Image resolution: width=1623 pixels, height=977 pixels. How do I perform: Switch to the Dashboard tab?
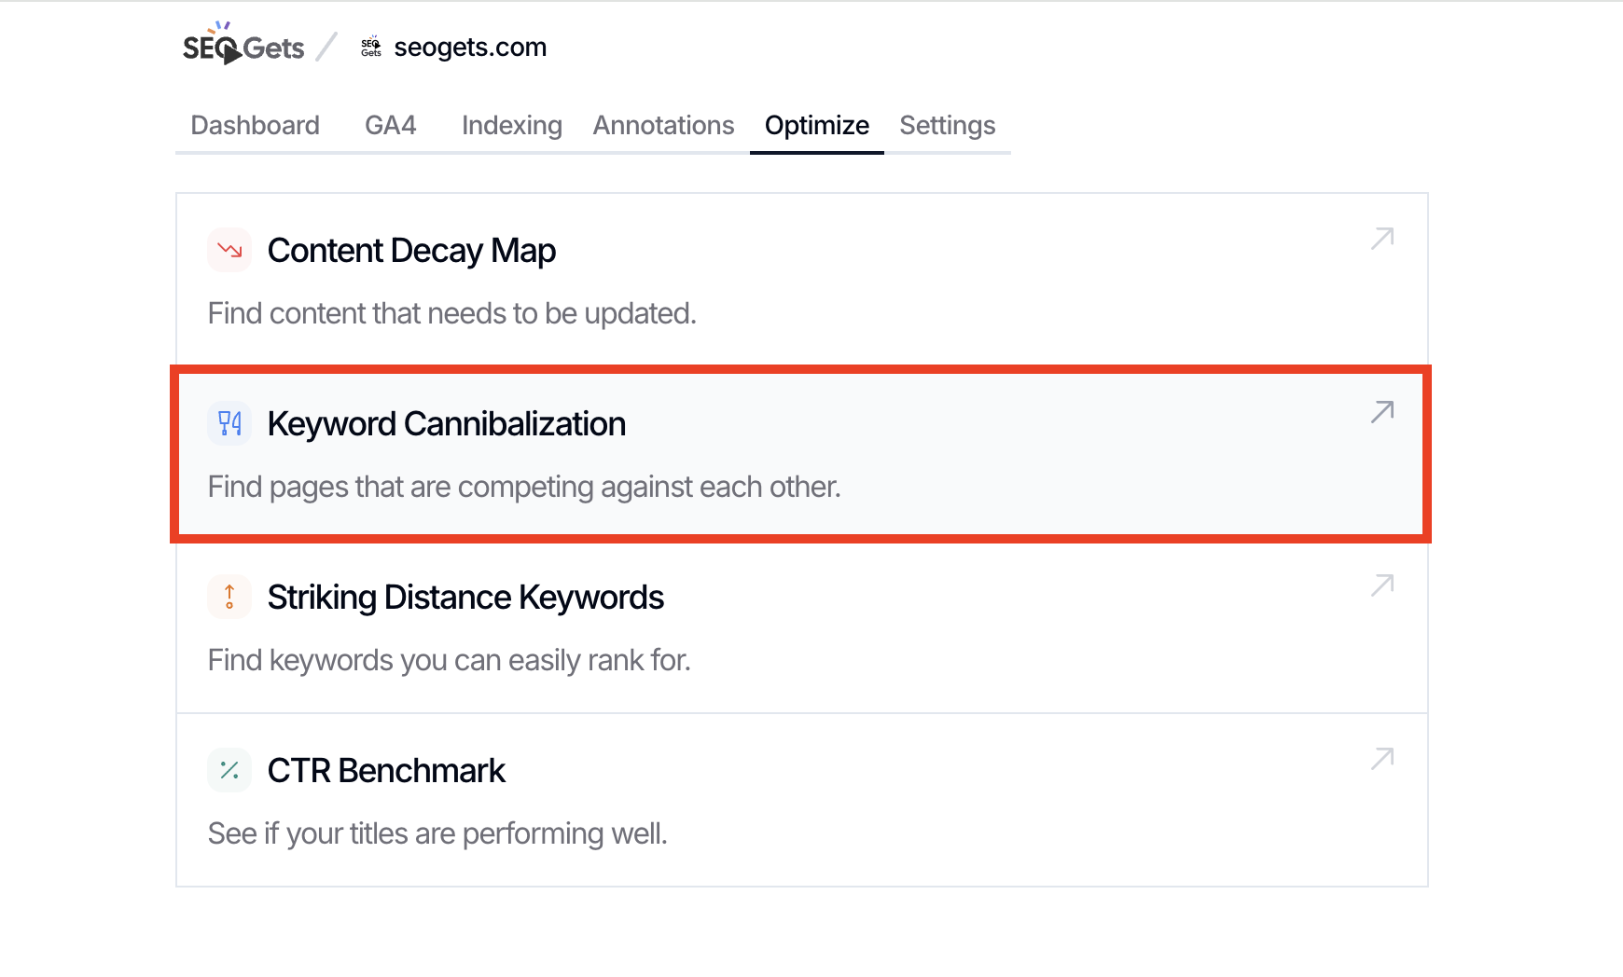pos(255,125)
